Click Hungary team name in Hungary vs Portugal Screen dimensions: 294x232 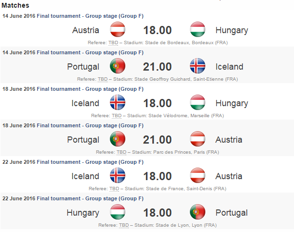pos(83,213)
